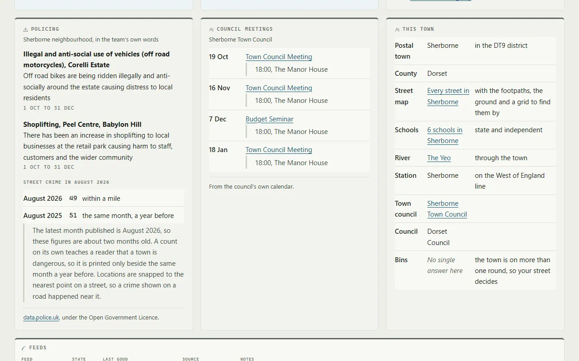This screenshot has width=579, height=361.
Task: Click the August 2025 crime count row
Action: pyautogui.click(x=104, y=216)
